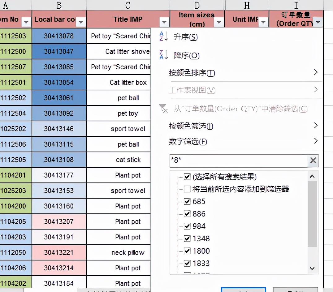Click the descending sort Z-A icon

click(163, 55)
